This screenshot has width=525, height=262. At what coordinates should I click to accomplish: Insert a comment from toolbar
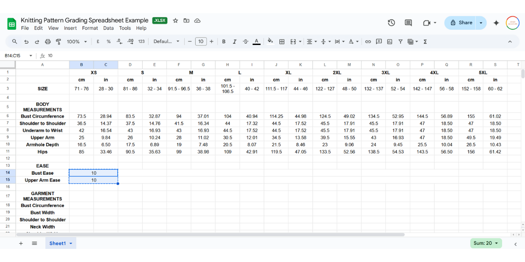coord(378,41)
